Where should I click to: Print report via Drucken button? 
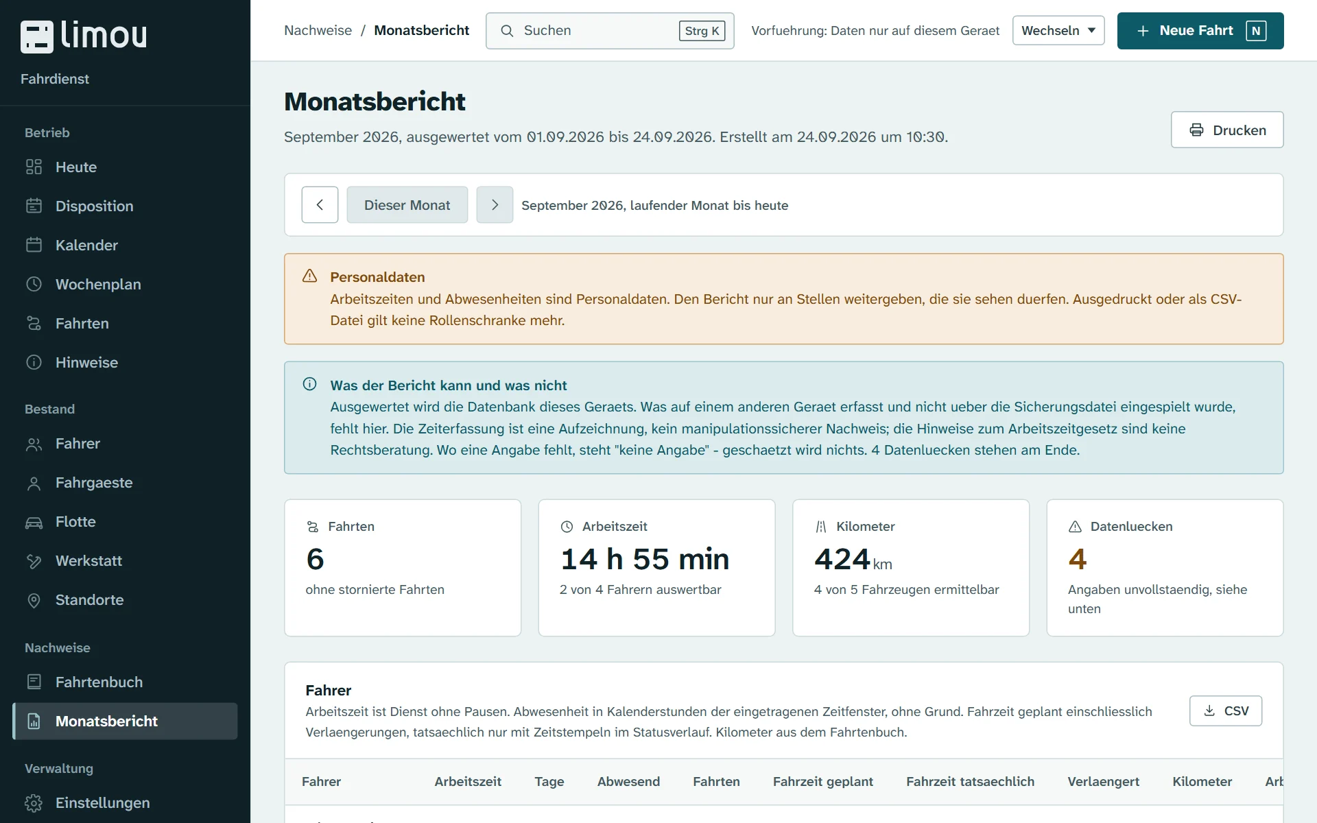(x=1227, y=130)
